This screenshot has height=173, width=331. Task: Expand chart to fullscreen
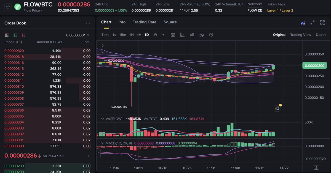click(313, 23)
